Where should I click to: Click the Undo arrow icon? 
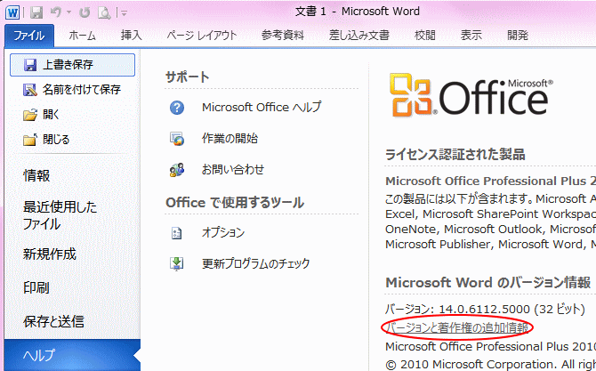coord(56,12)
